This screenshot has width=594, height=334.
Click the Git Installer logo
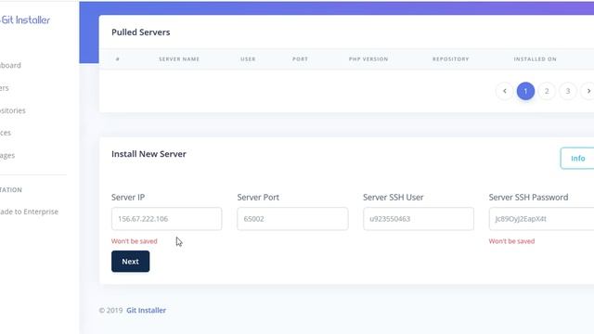coord(25,20)
